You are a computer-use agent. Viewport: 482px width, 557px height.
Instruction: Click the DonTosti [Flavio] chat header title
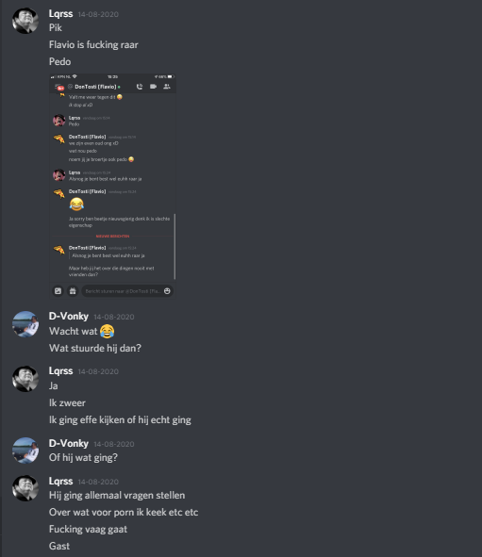click(x=95, y=87)
